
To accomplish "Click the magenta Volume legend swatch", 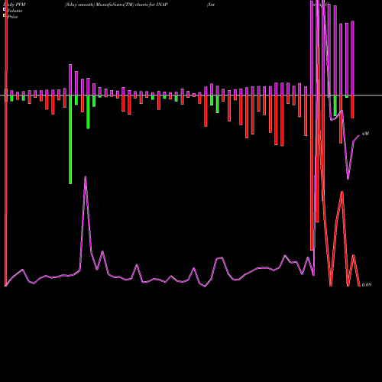I will [5, 9].
